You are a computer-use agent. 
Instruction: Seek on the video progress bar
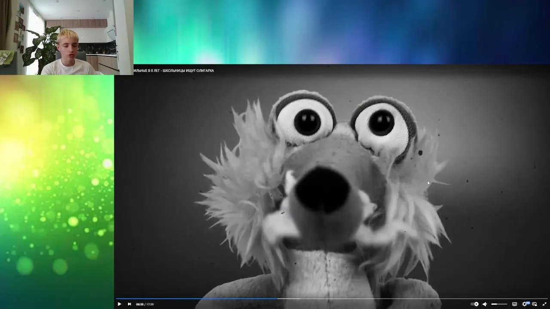click(x=332, y=298)
